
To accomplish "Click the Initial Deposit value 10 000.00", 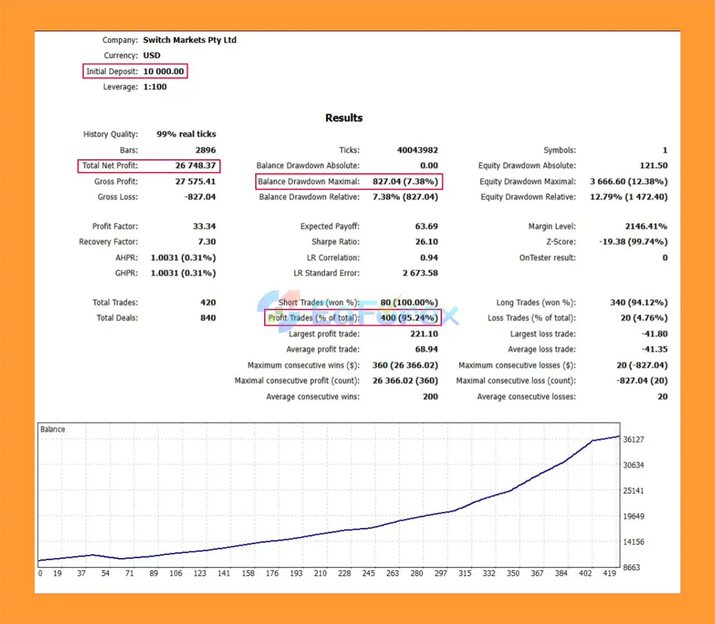I will pos(163,72).
